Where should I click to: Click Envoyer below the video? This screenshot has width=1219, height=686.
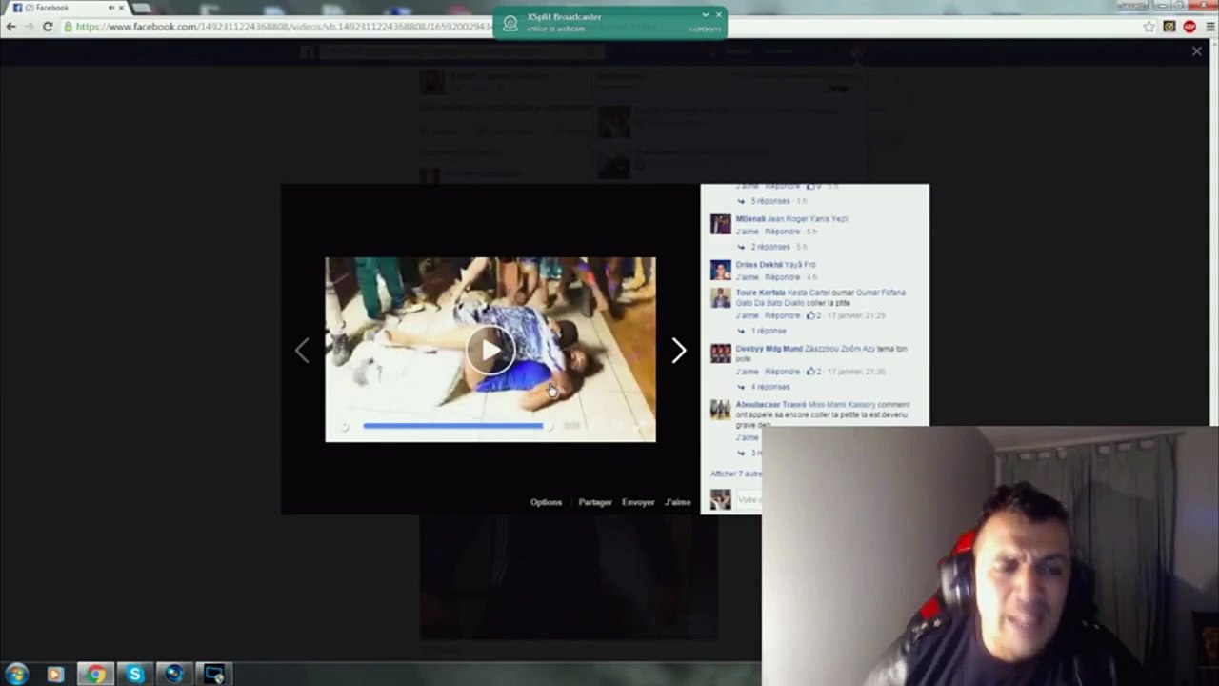point(638,502)
